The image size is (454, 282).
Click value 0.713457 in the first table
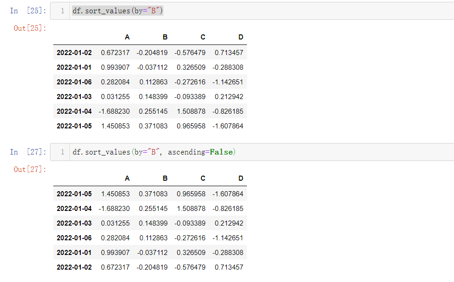coord(229,53)
